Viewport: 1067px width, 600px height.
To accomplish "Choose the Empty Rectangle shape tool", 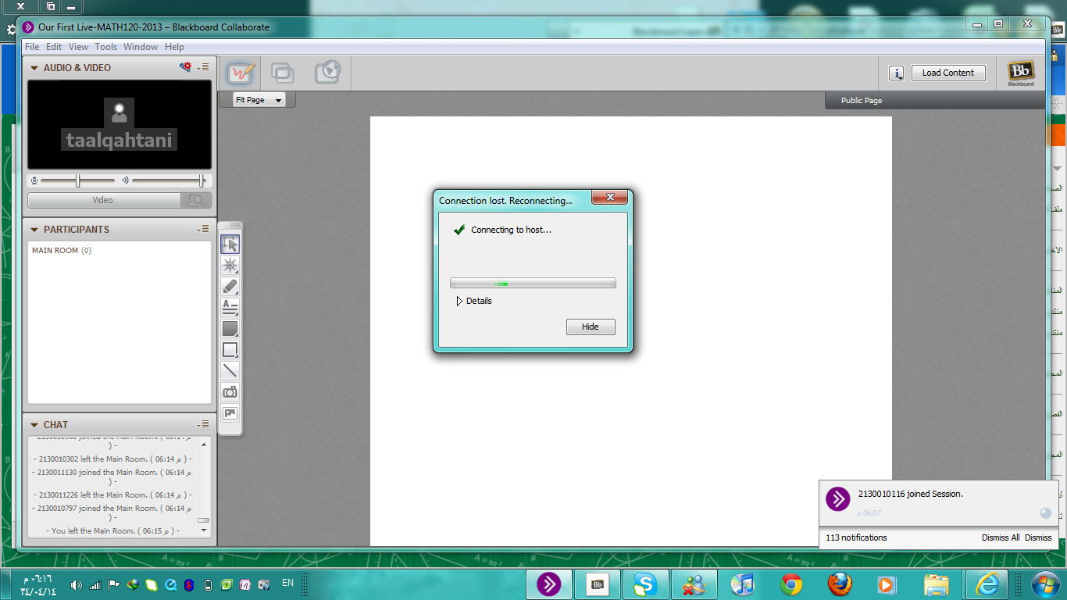I will point(230,350).
